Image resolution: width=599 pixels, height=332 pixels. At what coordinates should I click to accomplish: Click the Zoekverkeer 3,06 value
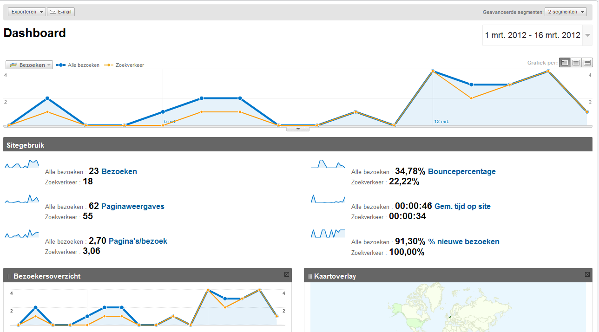(92, 251)
